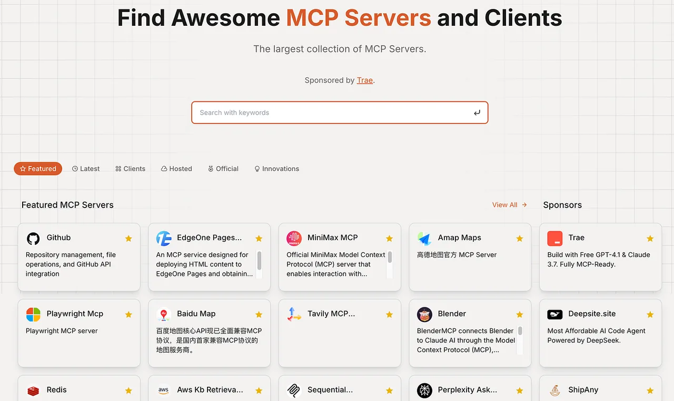Click the EdgeOne Pages logo icon
The height and width of the screenshot is (401, 674).
click(164, 239)
